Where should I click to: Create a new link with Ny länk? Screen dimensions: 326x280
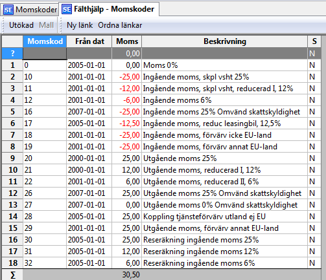pos(80,25)
